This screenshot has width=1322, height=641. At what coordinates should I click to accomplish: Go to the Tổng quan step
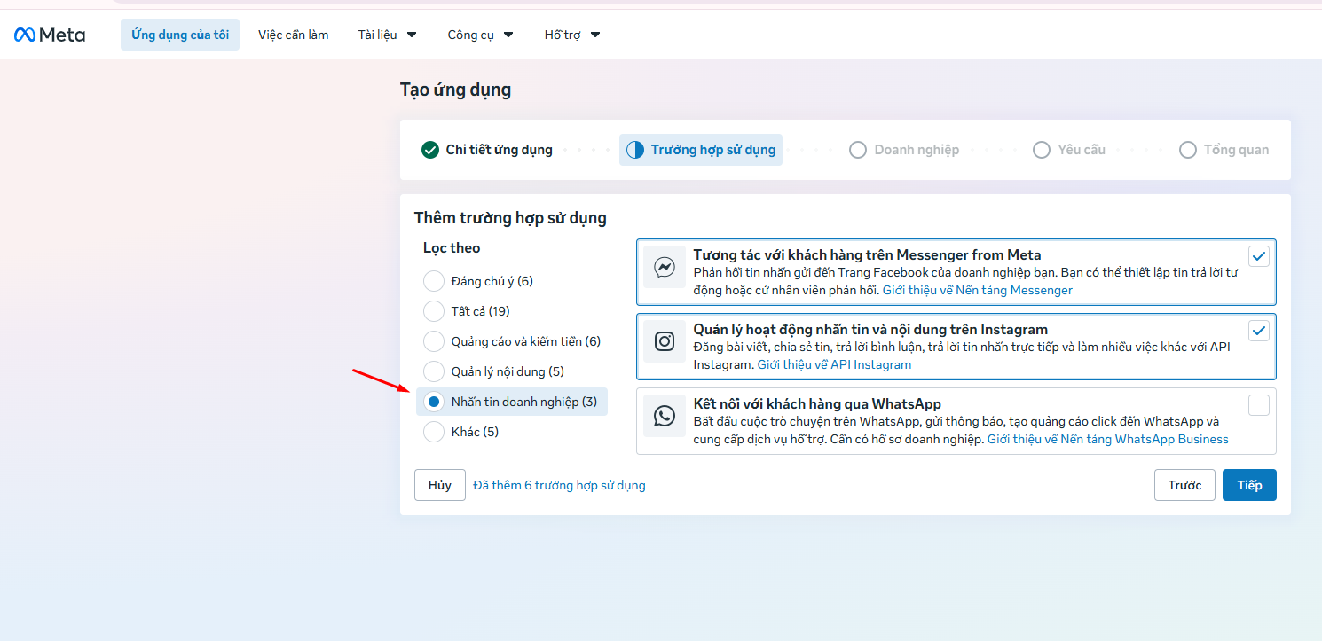point(1224,150)
